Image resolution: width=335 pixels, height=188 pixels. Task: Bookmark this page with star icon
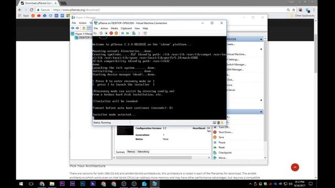[x=294, y=10]
